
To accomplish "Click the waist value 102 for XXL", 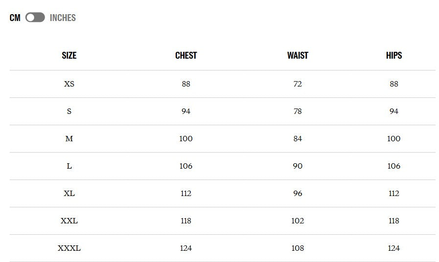I will [x=298, y=221].
